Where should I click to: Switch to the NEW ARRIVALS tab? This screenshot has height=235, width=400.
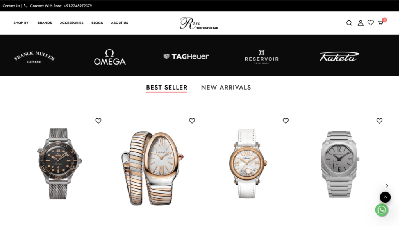point(226,87)
